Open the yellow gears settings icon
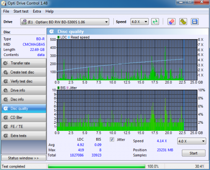This screenshot has height=170, width=210. click(183, 22)
